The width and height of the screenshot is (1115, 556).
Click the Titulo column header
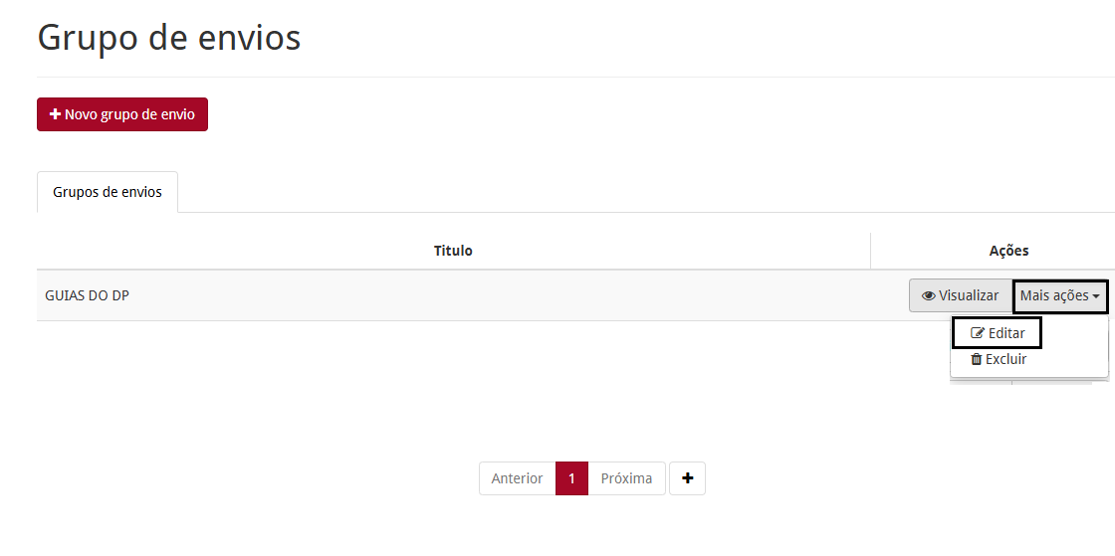pos(453,251)
